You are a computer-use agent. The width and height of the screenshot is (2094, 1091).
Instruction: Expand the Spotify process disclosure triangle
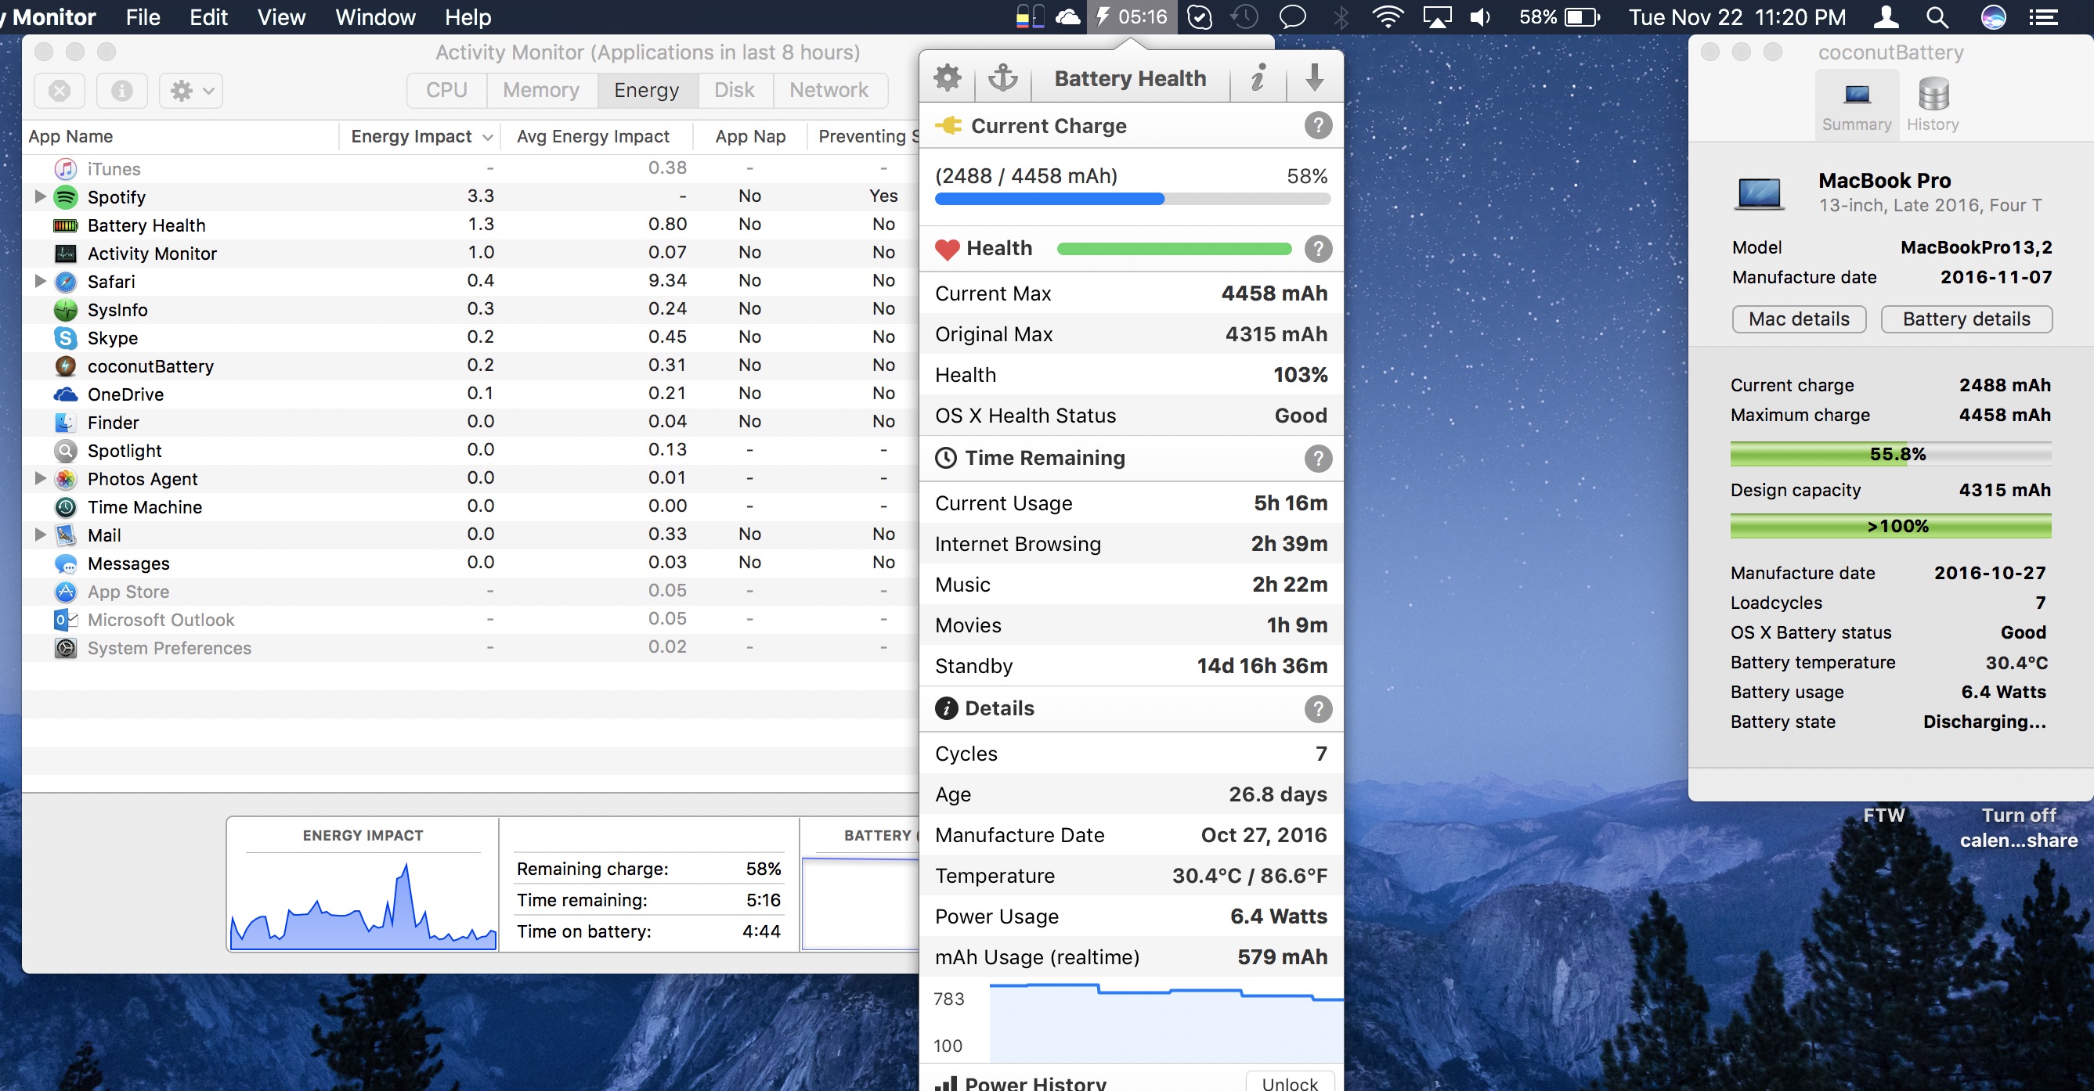(39, 196)
